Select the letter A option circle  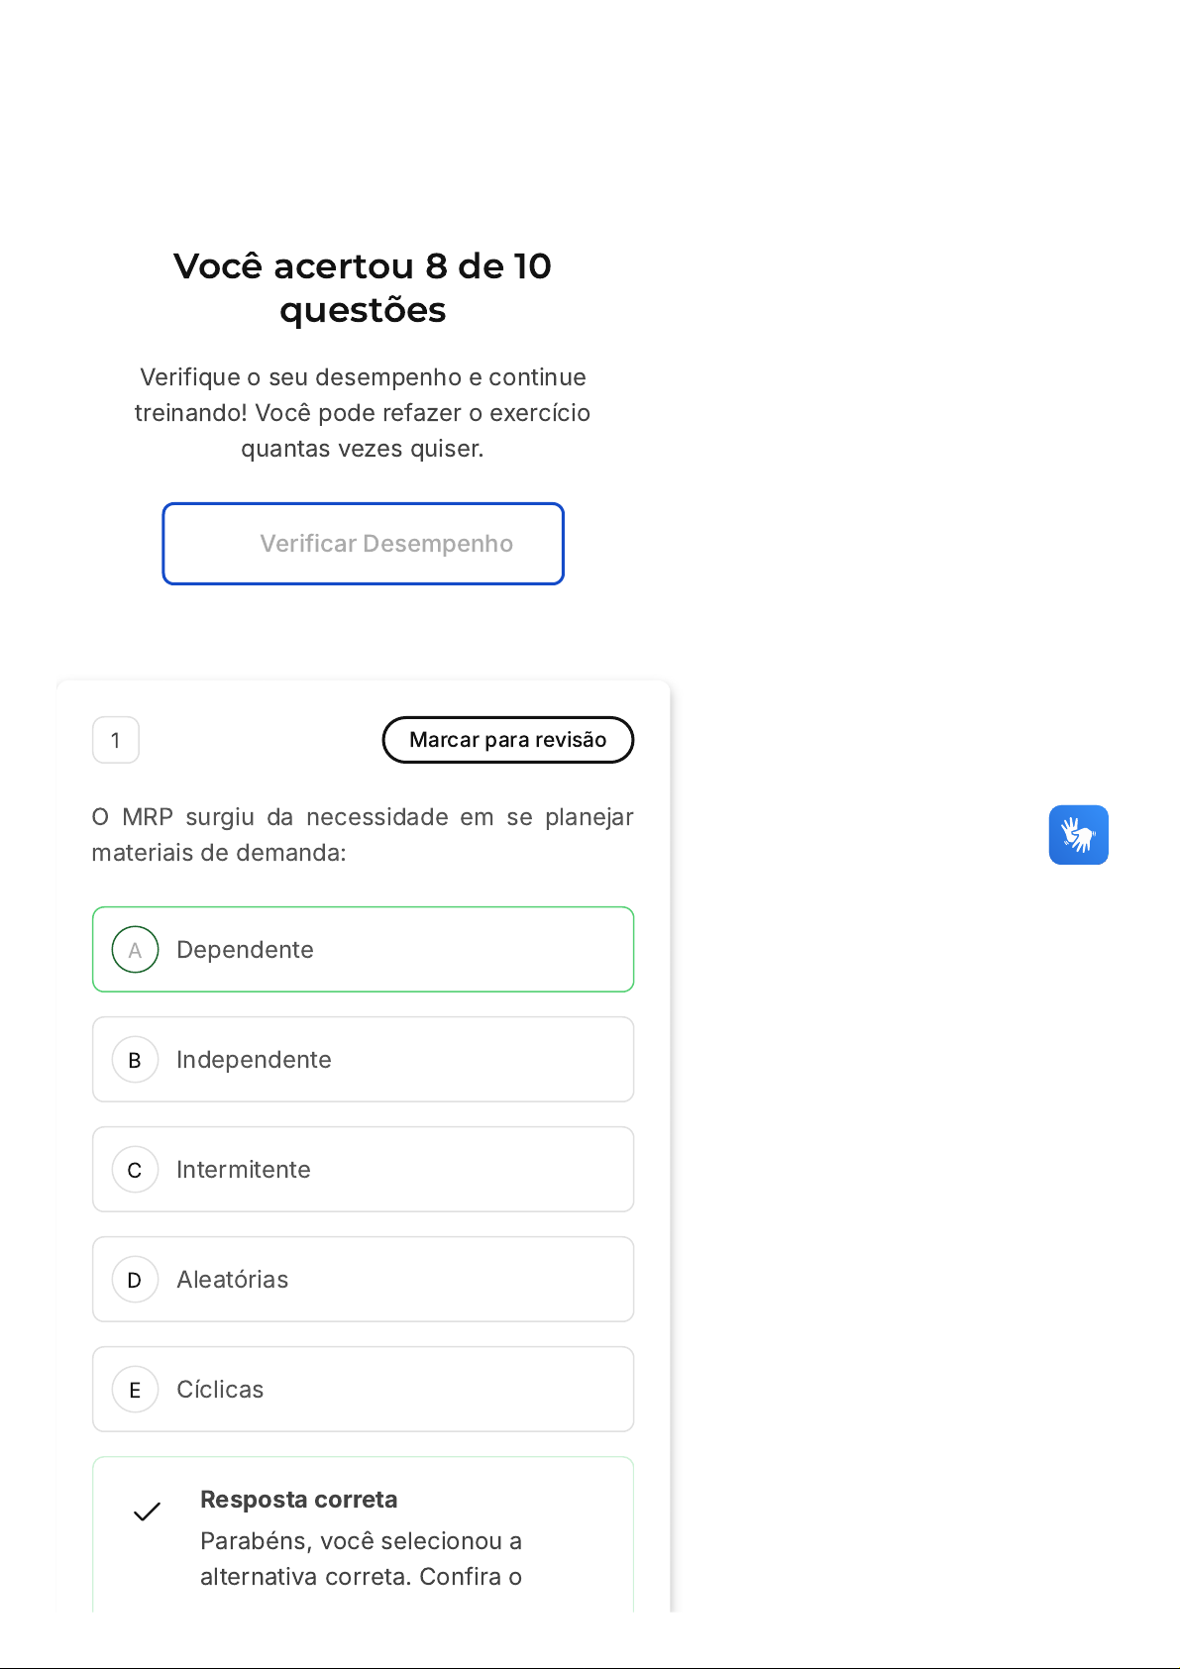[x=136, y=950]
